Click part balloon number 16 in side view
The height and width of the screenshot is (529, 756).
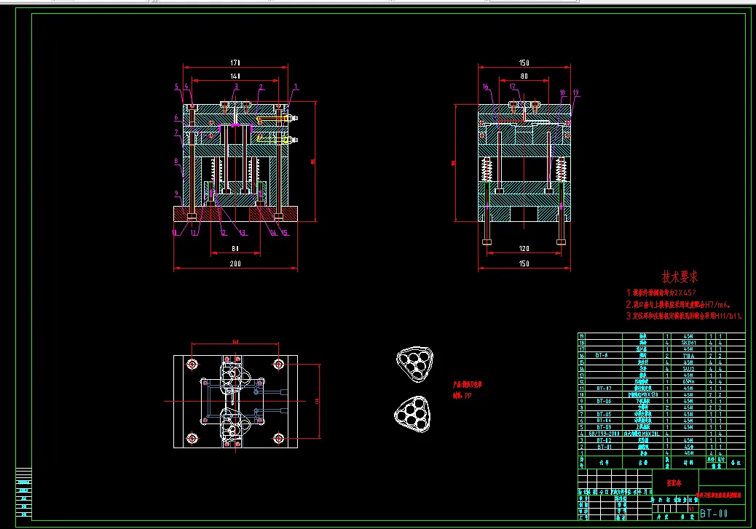pyautogui.click(x=486, y=87)
